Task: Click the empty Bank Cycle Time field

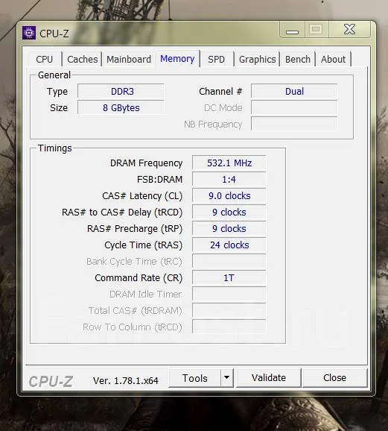Action: tap(229, 262)
